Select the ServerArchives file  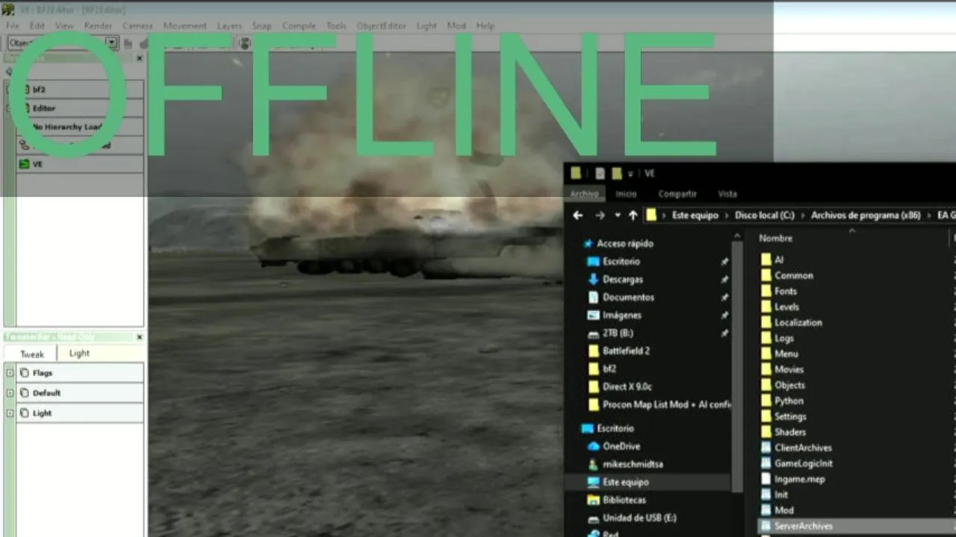click(804, 526)
